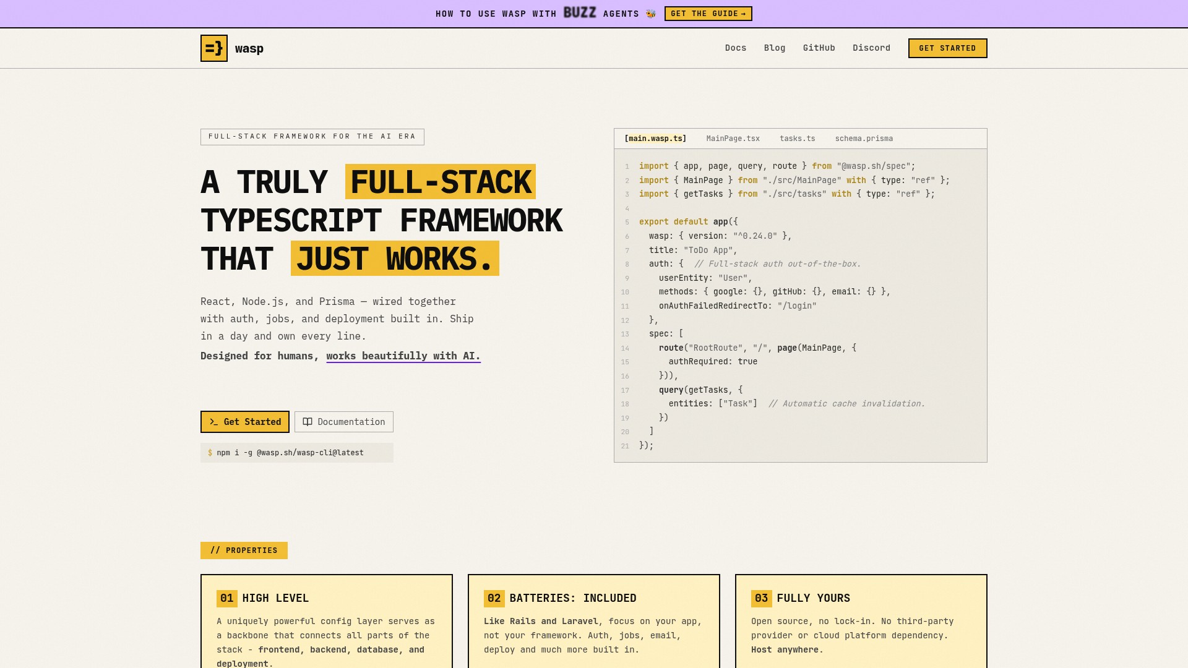The width and height of the screenshot is (1188, 668).
Task: Click the code line 'userEntity: "User",'
Action: tap(706, 278)
